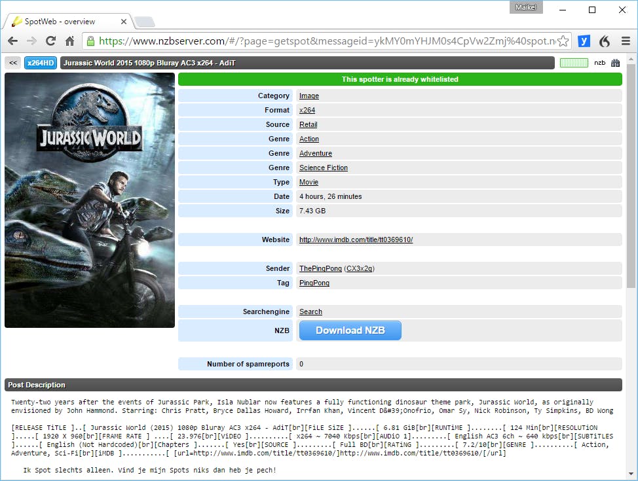
Task: Bookmark this page with the star
Action: click(563, 41)
